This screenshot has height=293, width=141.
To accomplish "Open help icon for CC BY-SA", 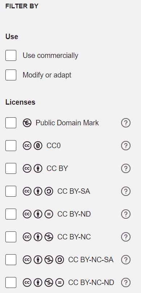I will [x=126, y=191].
